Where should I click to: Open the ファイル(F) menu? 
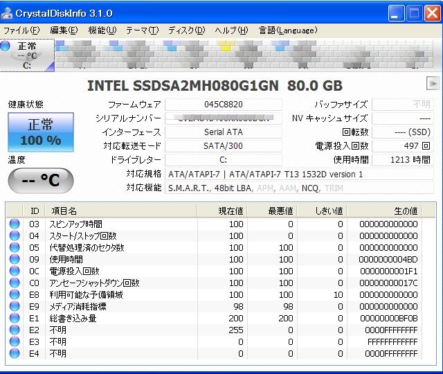click(x=21, y=30)
